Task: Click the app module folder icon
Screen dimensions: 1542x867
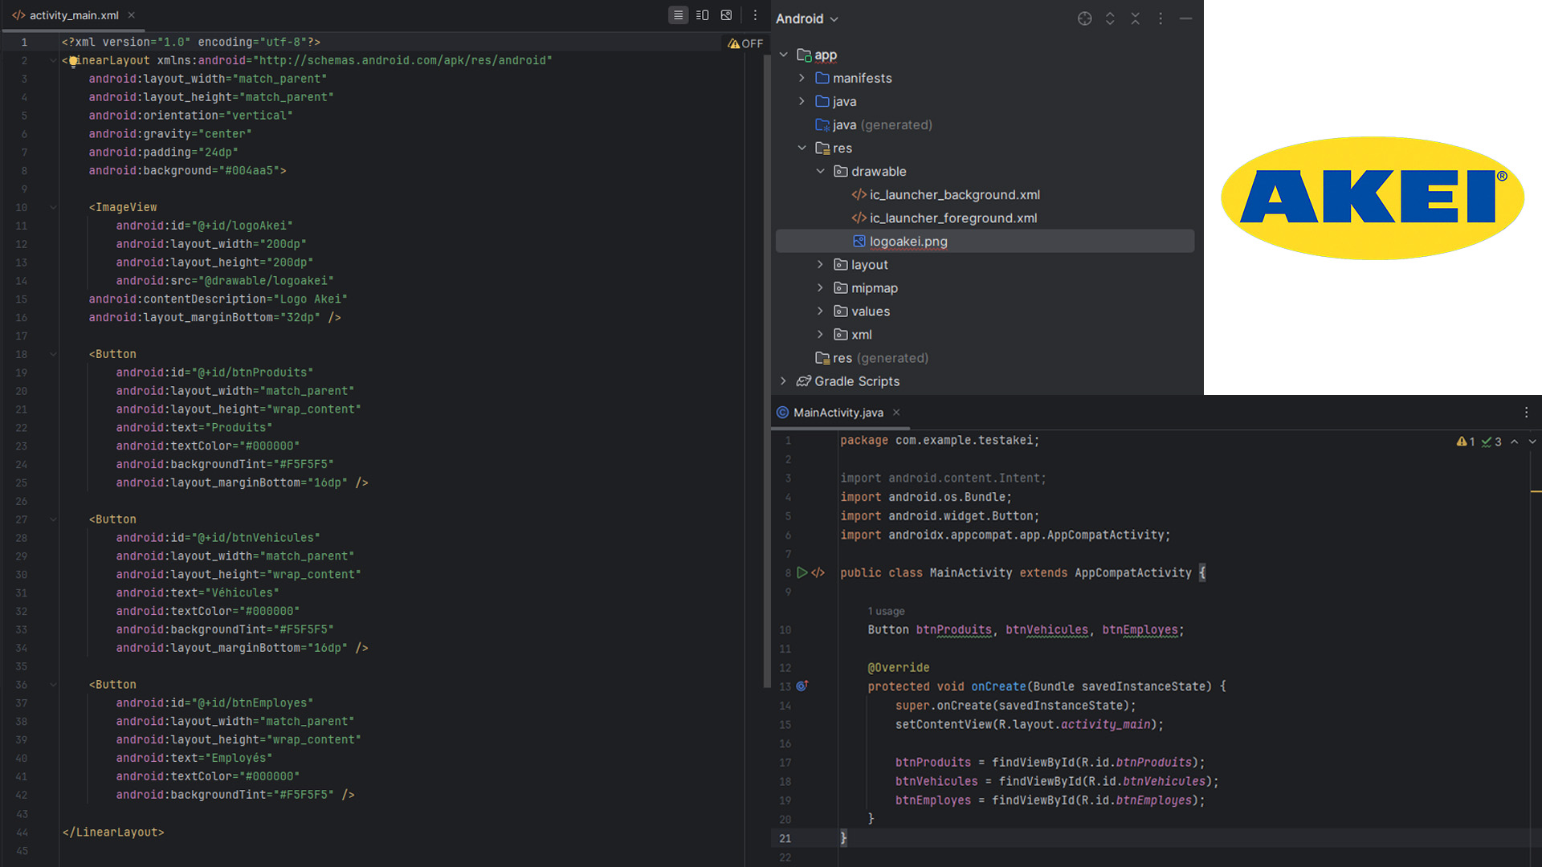Action: (804, 55)
